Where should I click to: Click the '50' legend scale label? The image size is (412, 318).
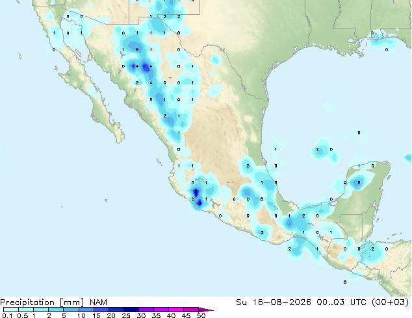tap(201, 315)
